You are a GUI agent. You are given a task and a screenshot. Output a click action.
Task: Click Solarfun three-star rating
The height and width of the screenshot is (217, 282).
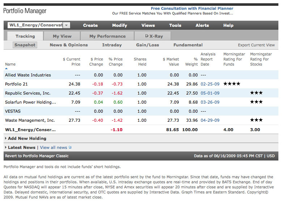tap(256, 102)
